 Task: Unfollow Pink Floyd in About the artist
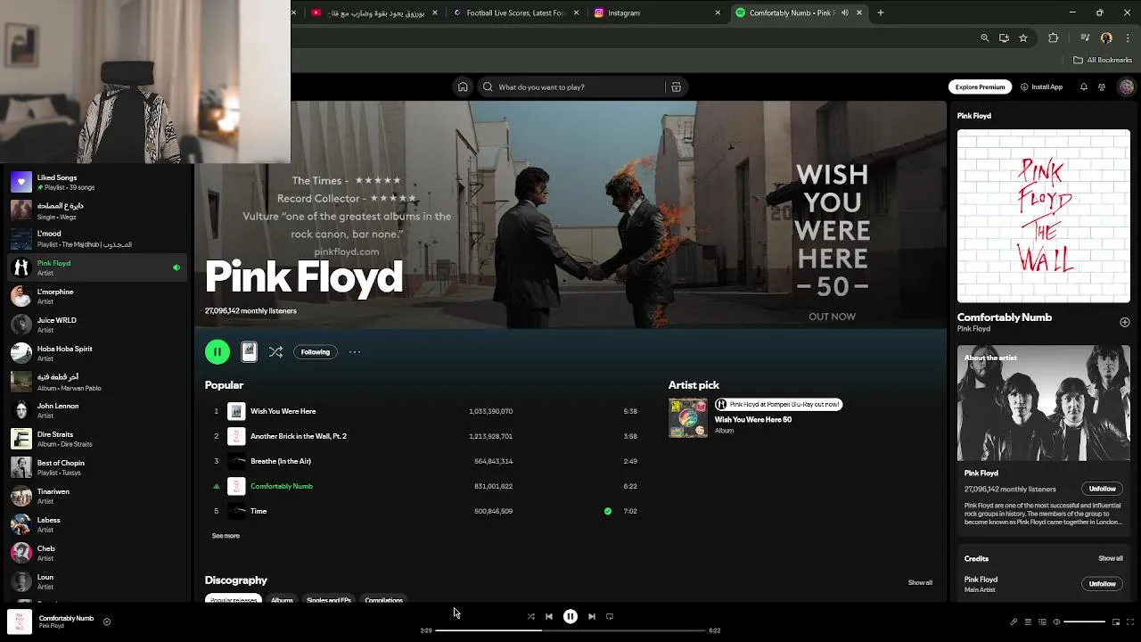pos(1102,489)
